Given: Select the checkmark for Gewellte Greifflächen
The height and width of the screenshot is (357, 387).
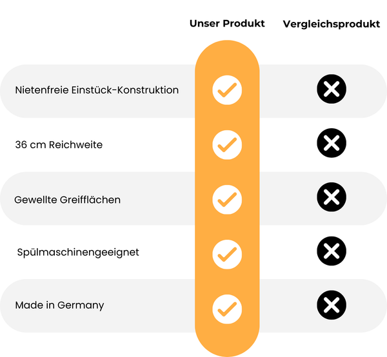Looking at the screenshot, I should [x=227, y=198].
